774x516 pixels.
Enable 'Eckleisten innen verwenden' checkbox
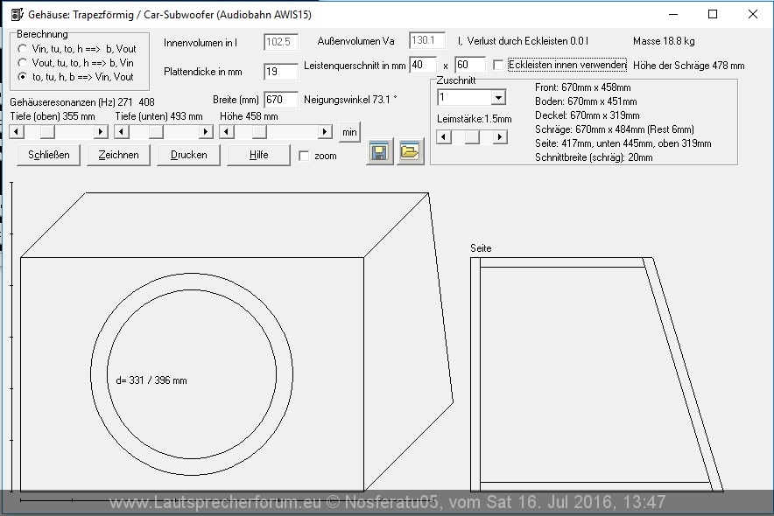[498, 66]
